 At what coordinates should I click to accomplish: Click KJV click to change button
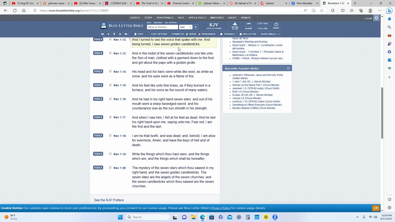tap(214, 26)
